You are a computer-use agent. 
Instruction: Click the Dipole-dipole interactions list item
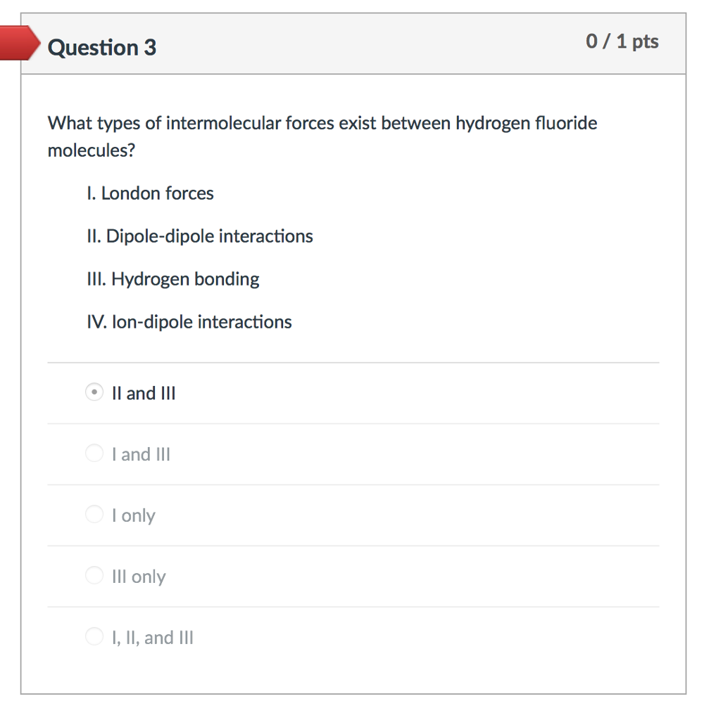pos(199,236)
